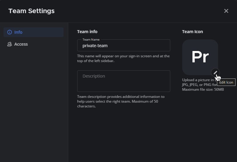Click the "Team Icon" section heading
The width and height of the screenshot is (237, 162).
pos(192,32)
